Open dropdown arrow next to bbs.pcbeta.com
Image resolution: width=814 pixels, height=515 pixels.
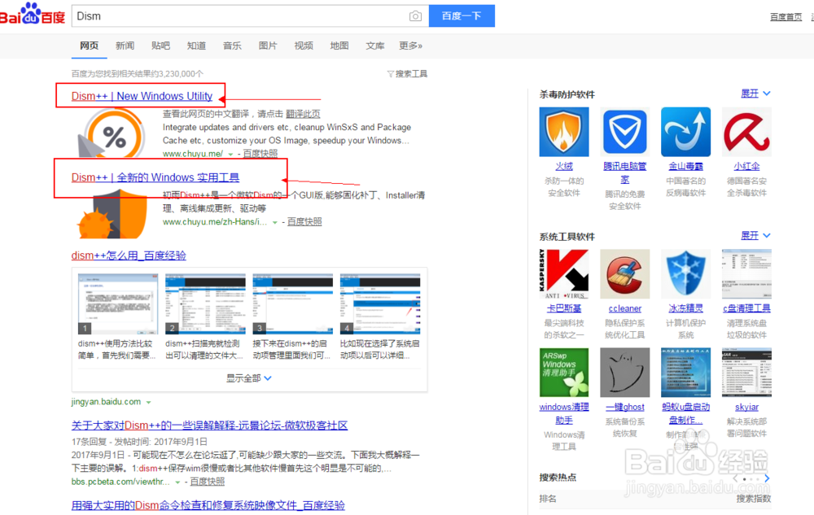point(177,482)
